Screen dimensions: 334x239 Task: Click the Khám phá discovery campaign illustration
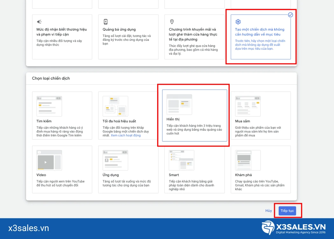248,160
